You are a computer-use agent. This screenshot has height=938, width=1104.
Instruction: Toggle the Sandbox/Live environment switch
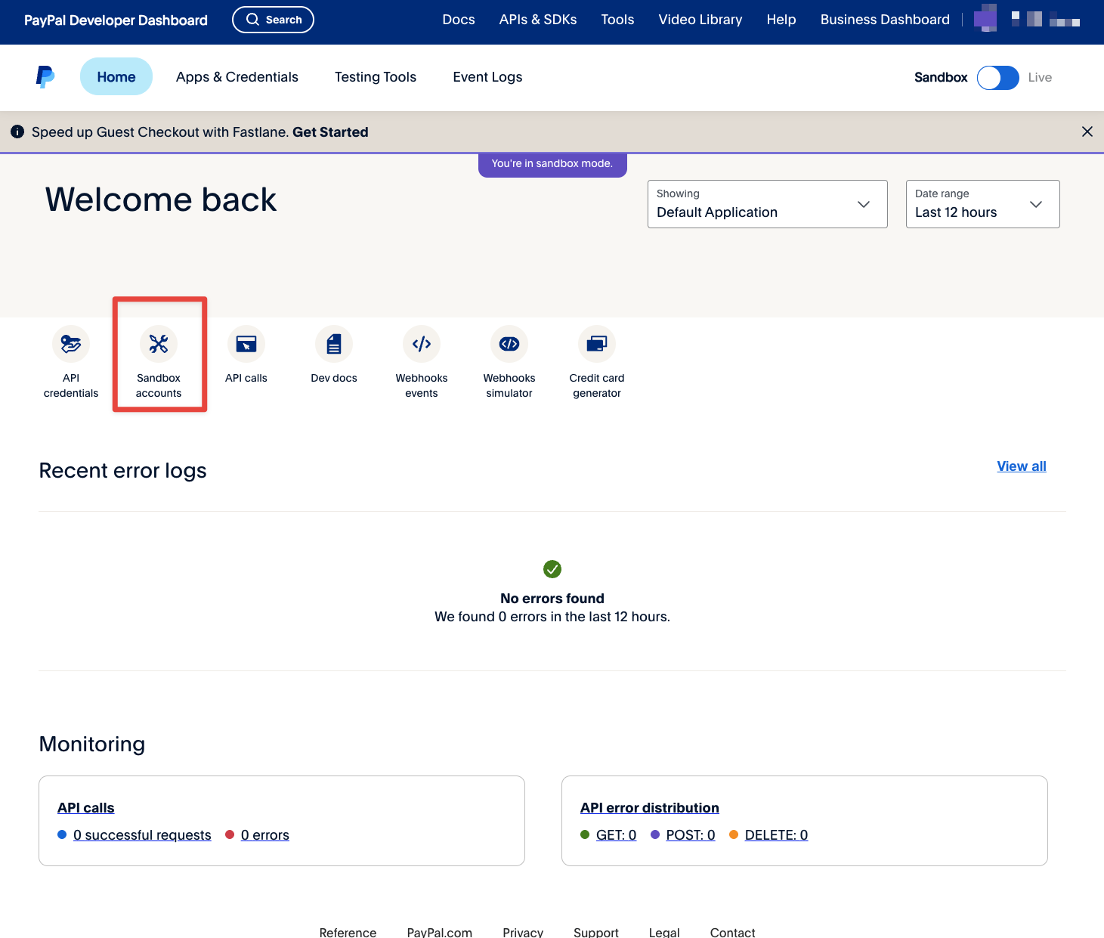pos(997,78)
